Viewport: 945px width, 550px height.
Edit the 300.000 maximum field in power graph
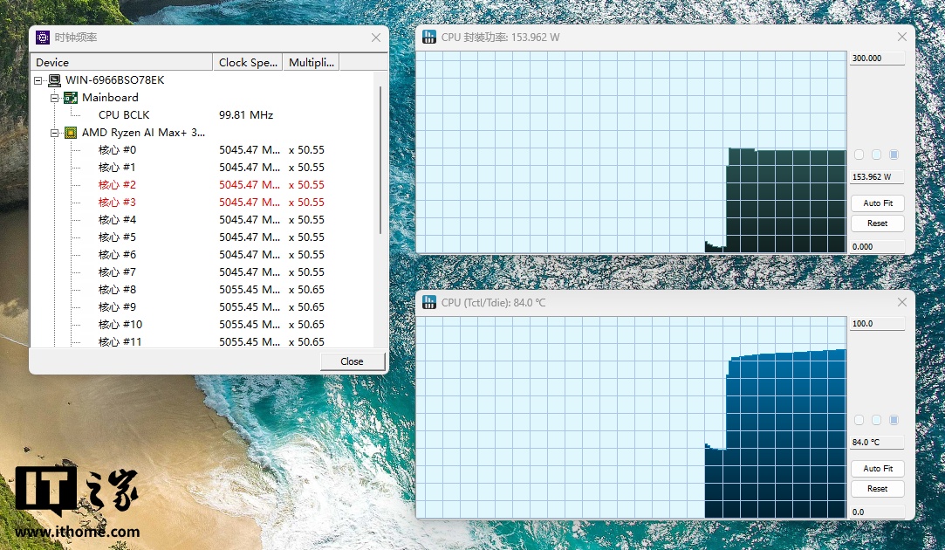(x=878, y=58)
